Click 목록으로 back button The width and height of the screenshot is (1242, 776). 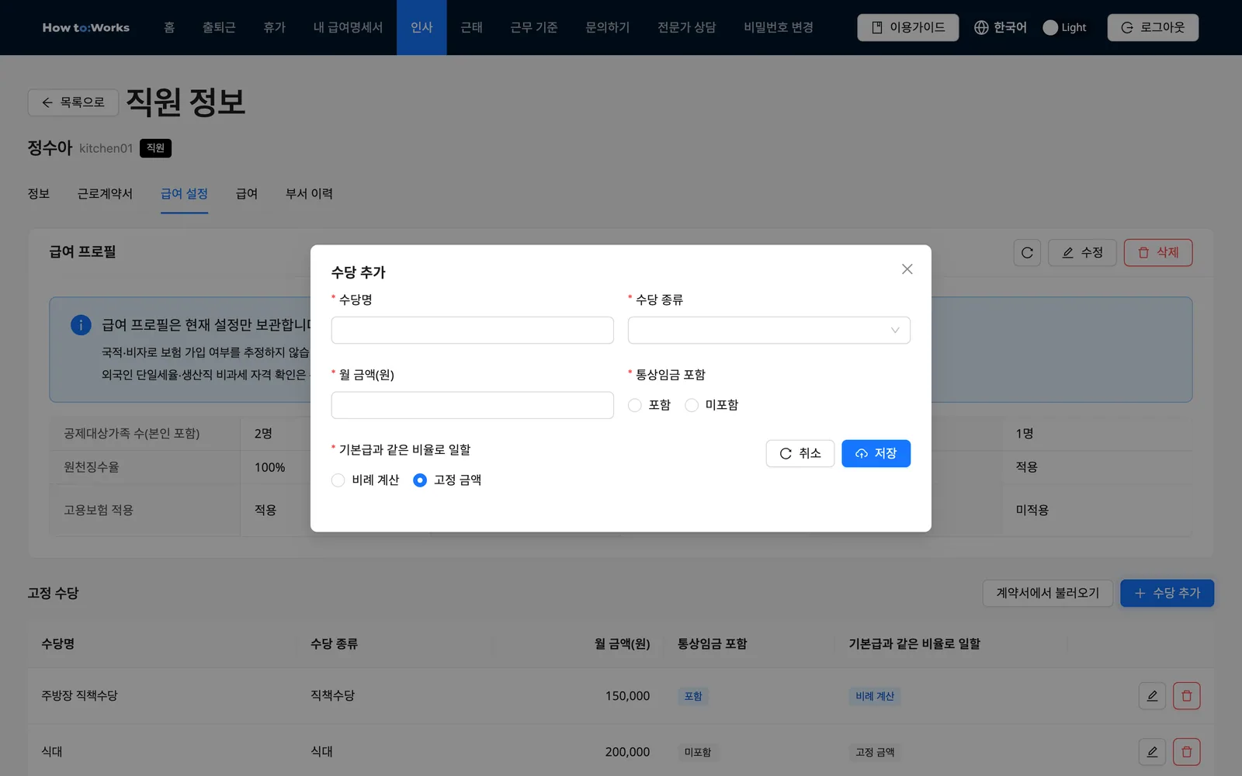click(73, 102)
